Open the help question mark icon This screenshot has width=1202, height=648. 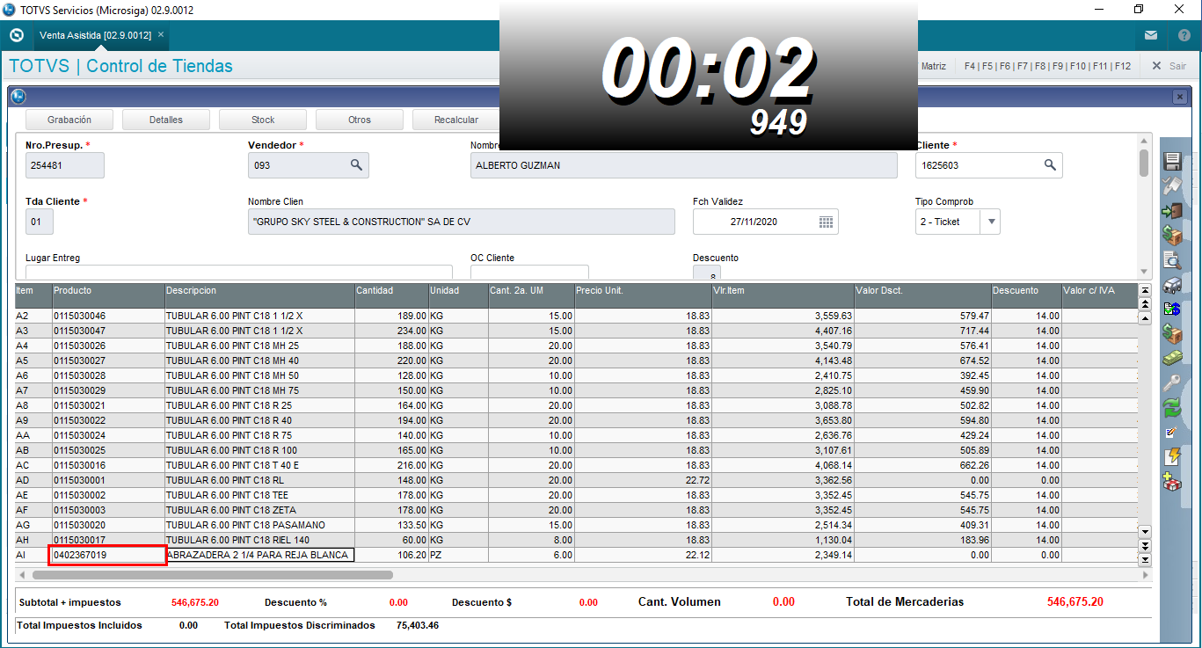[1184, 36]
